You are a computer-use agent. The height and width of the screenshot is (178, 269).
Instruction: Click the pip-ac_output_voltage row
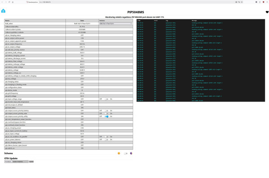pyautogui.click(x=69, y=47)
